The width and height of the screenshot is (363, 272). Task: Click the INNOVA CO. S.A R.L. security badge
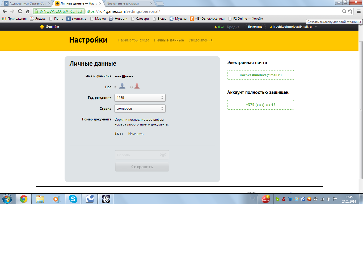tap(59, 11)
